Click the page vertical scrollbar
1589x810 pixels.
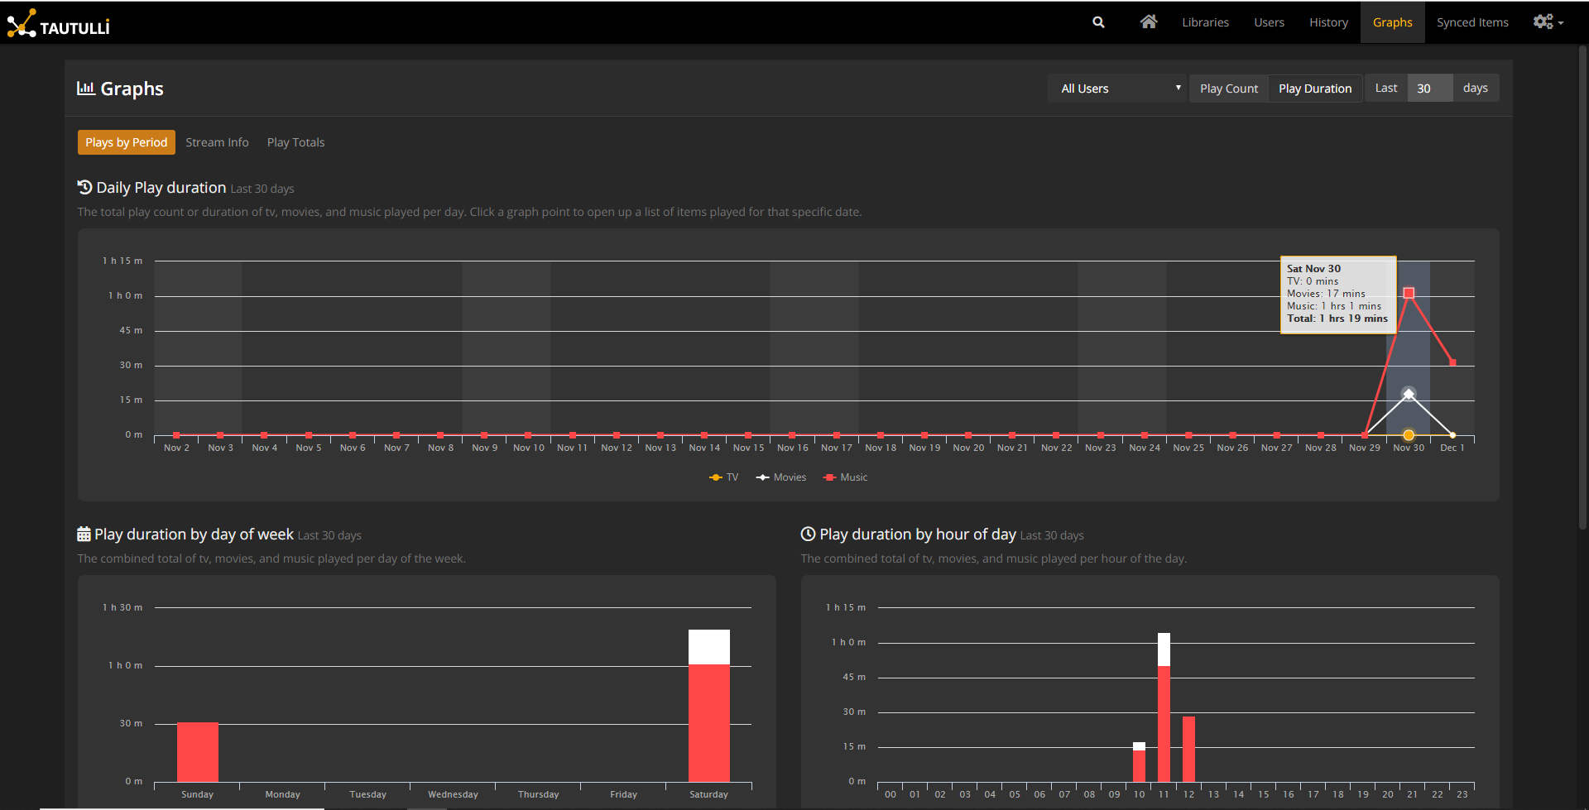tap(1582, 290)
